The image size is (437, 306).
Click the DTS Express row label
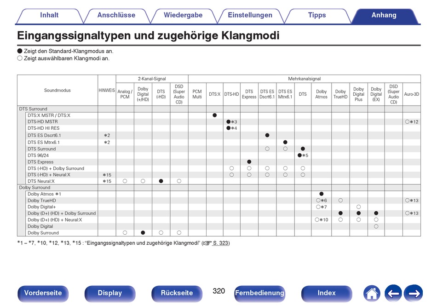click(x=40, y=162)
